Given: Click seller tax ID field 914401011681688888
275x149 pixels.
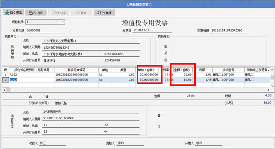Looking at the screenshot, I should pyautogui.click(x=91, y=118).
